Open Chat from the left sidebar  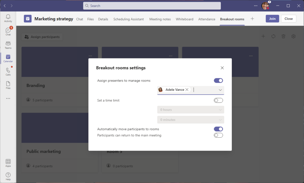(8, 31)
